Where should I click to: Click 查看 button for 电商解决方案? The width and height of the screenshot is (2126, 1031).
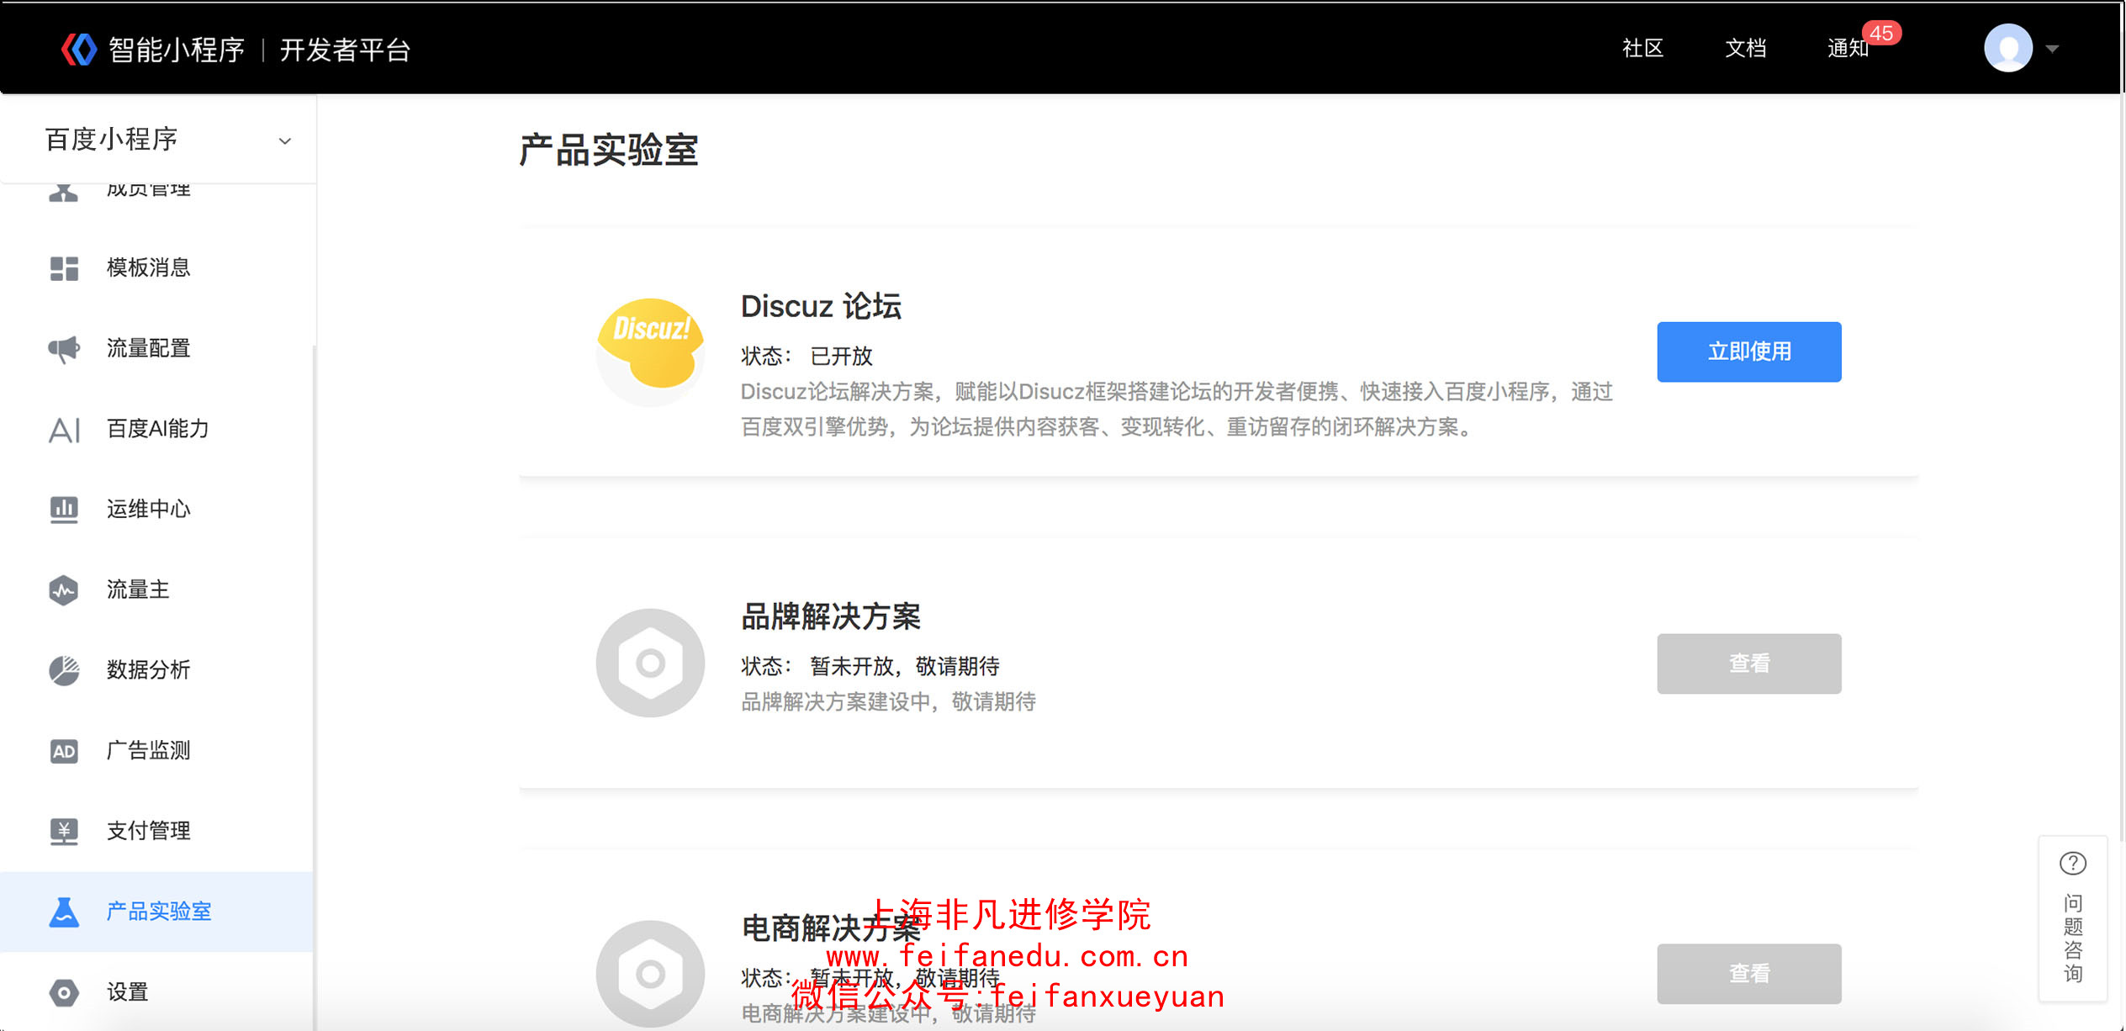(1748, 974)
